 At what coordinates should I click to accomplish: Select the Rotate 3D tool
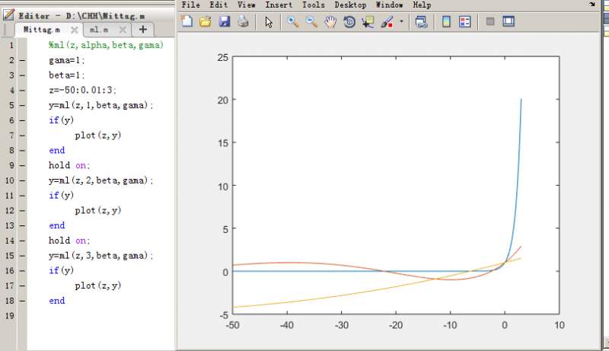pos(349,22)
